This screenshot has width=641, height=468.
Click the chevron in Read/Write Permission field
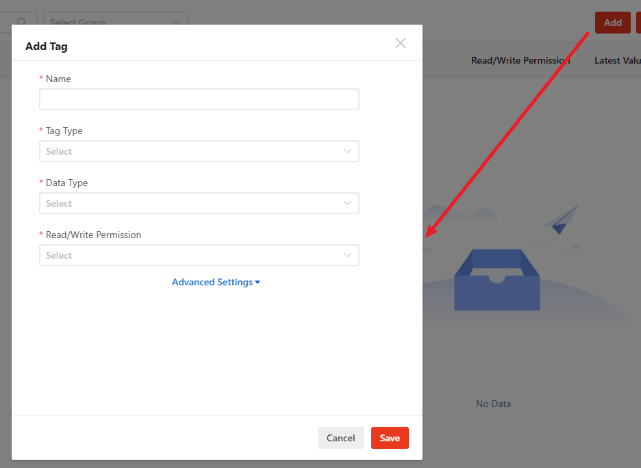(x=348, y=255)
